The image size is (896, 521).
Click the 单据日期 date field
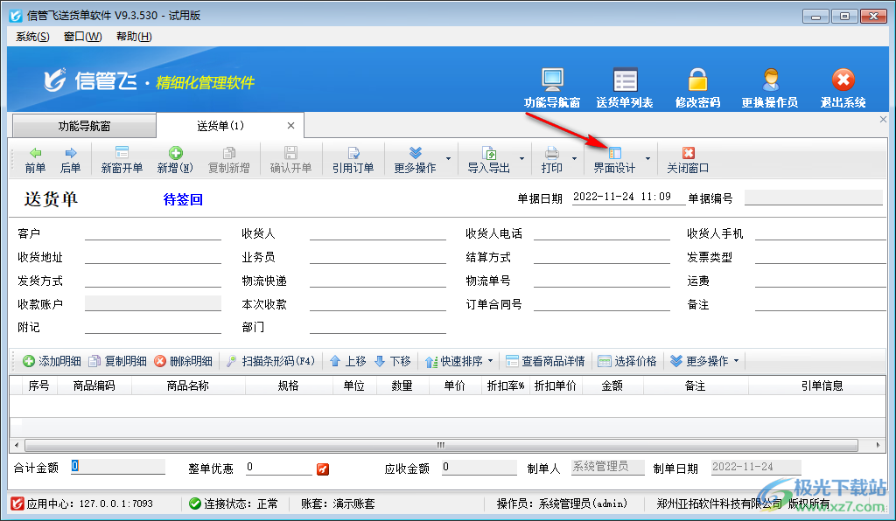pos(628,197)
